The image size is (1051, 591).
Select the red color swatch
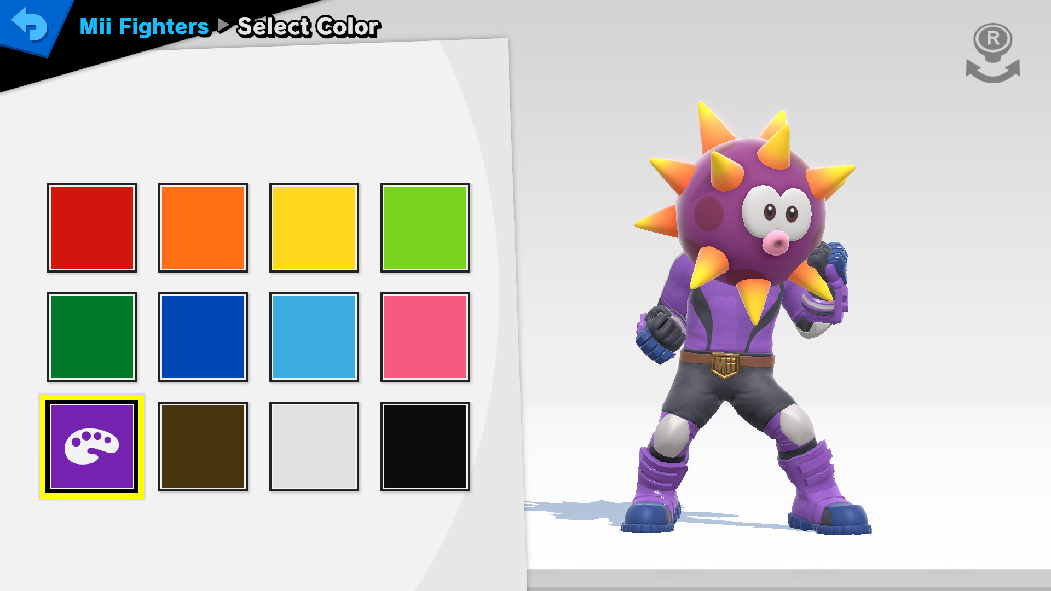pyautogui.click(x=92, y=227)
